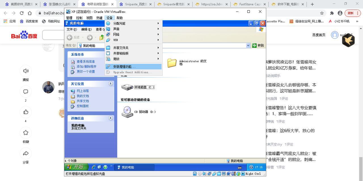This screenshot has height=181, width=363.
Task: Open the 网络 network submenu
Action: pos(133,35)
